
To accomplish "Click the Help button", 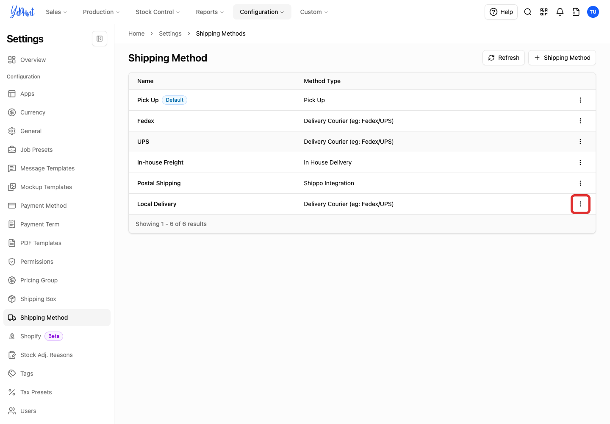I will [x=501, y=12].
